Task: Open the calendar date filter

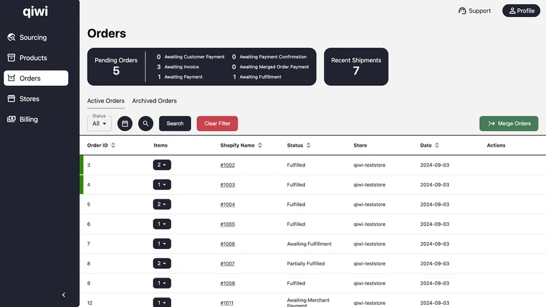Action: click(x=125, y=123)
